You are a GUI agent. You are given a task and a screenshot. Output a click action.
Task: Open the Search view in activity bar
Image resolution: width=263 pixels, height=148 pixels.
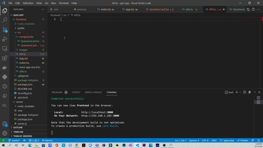point(5,20)
